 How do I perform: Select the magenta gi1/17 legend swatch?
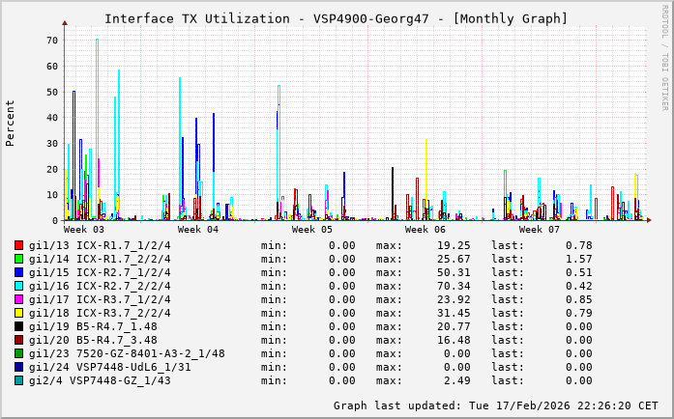[19, 299]
